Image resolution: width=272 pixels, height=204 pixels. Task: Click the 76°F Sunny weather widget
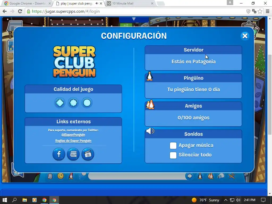pos(205,200)
